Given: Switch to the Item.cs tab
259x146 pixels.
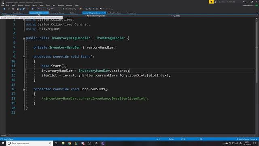Looking at the screenshot, I should click(4, 13).
